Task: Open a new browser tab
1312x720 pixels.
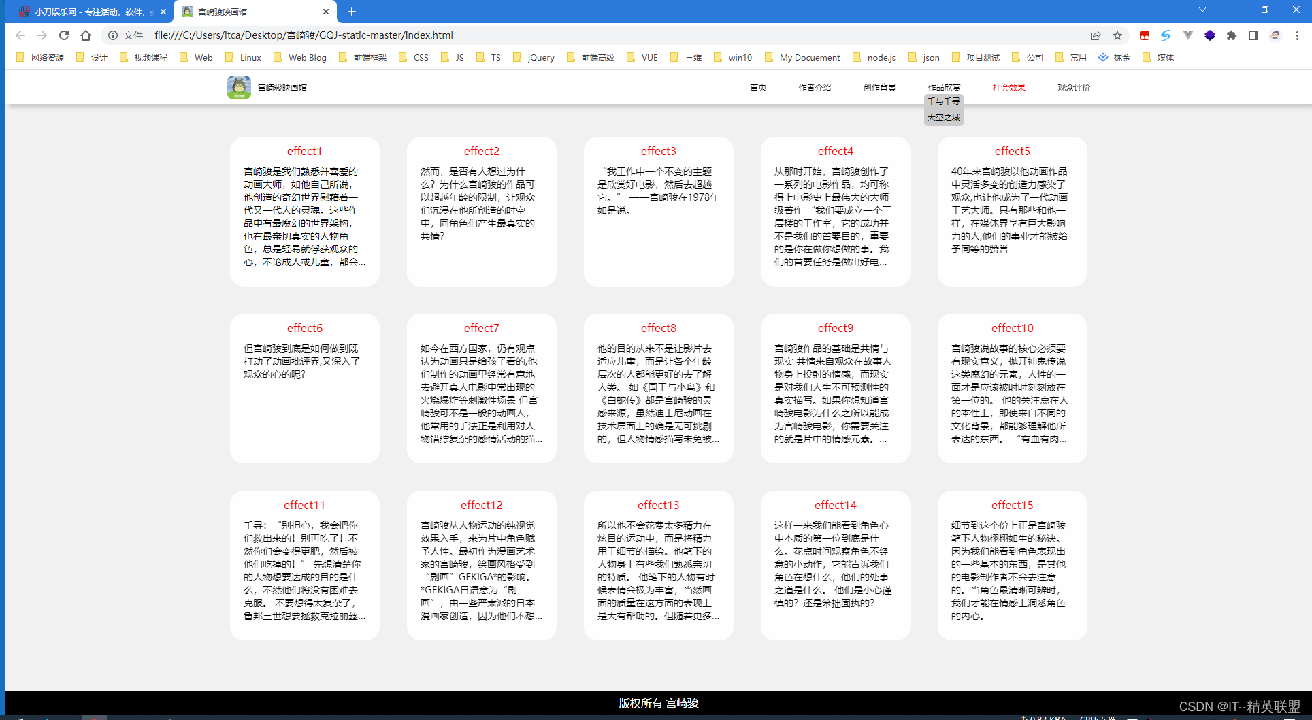Action: [x=352, y=12]
